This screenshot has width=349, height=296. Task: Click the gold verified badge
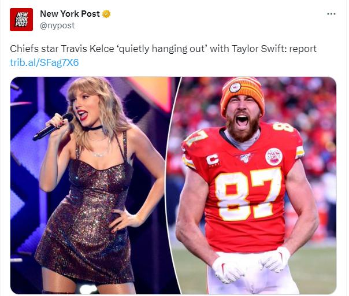point(107,14)
